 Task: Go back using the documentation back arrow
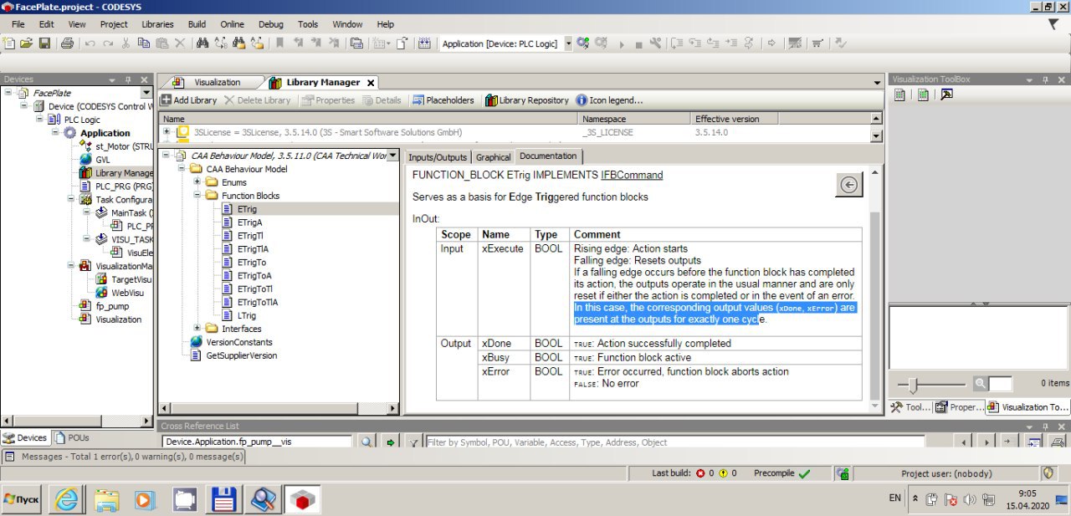click(848, 185)
